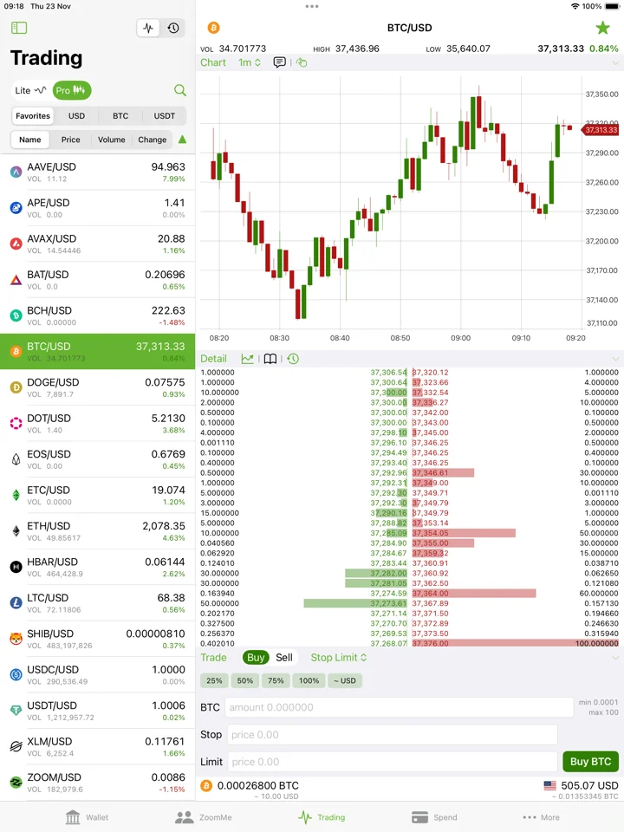The width and height of the screenshot is (624, 832).
Task: Click the Bitcoin icon beside BTC/USD title
Action: point(213,28)
